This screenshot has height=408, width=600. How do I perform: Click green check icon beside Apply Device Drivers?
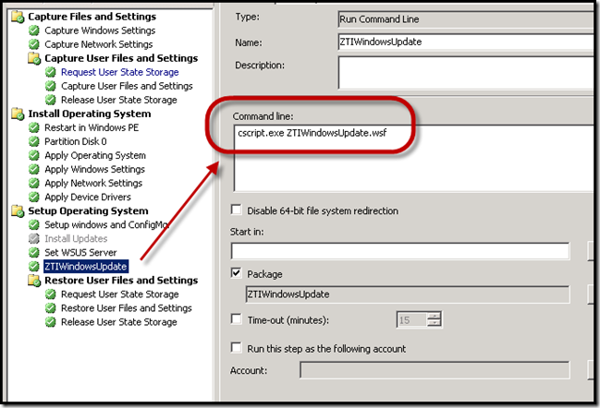34,198
